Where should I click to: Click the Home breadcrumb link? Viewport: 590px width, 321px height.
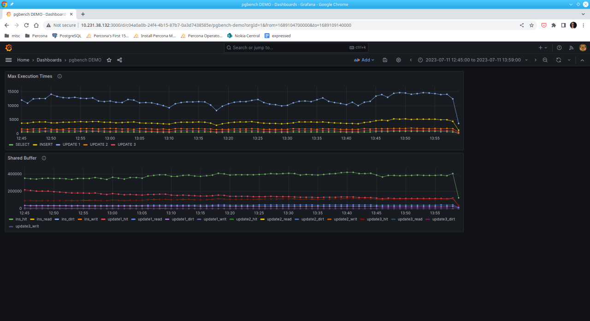click(x=23, y=60)
